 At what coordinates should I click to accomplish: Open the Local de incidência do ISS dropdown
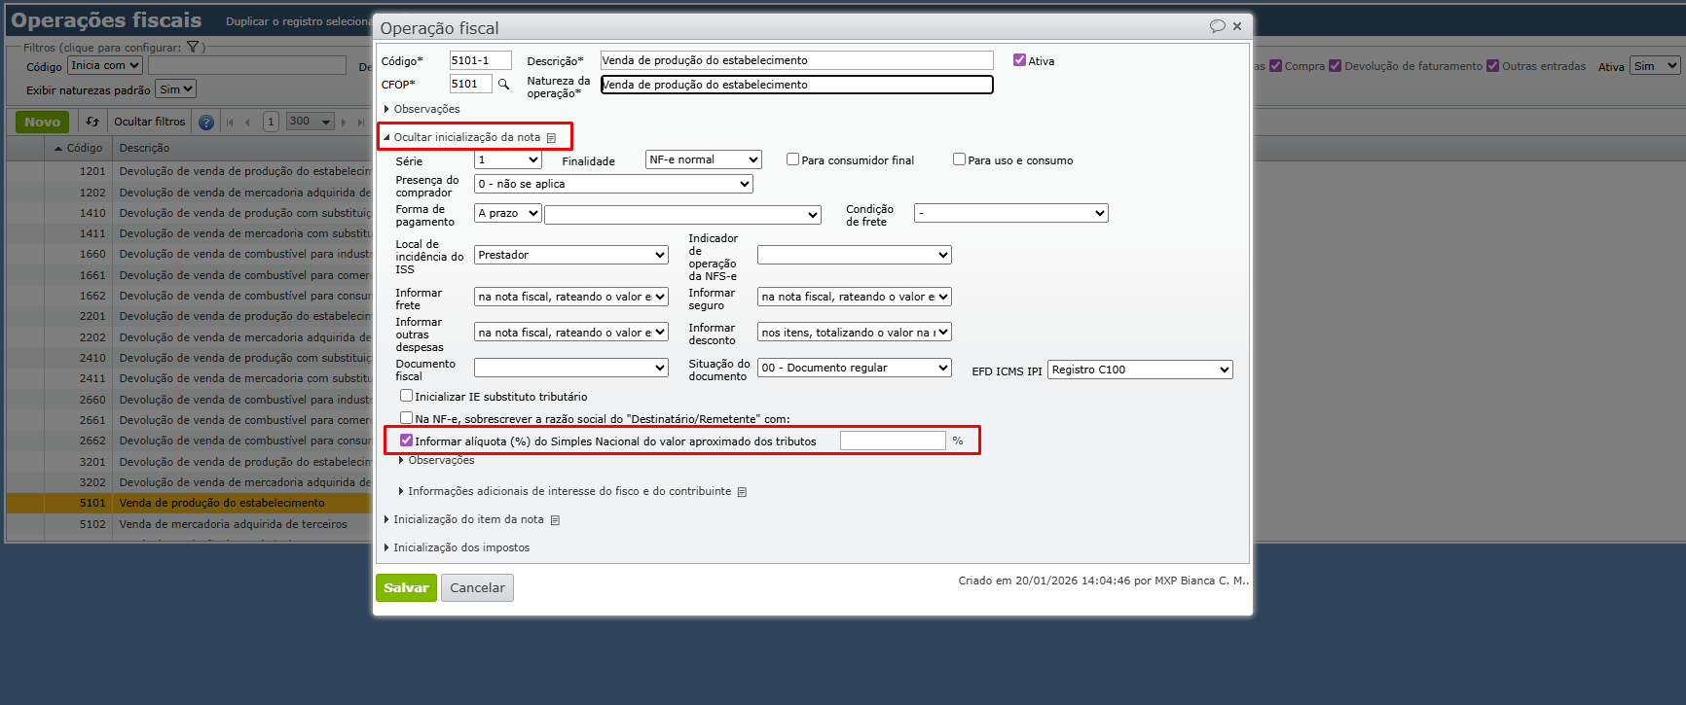[x=570, y=255]
